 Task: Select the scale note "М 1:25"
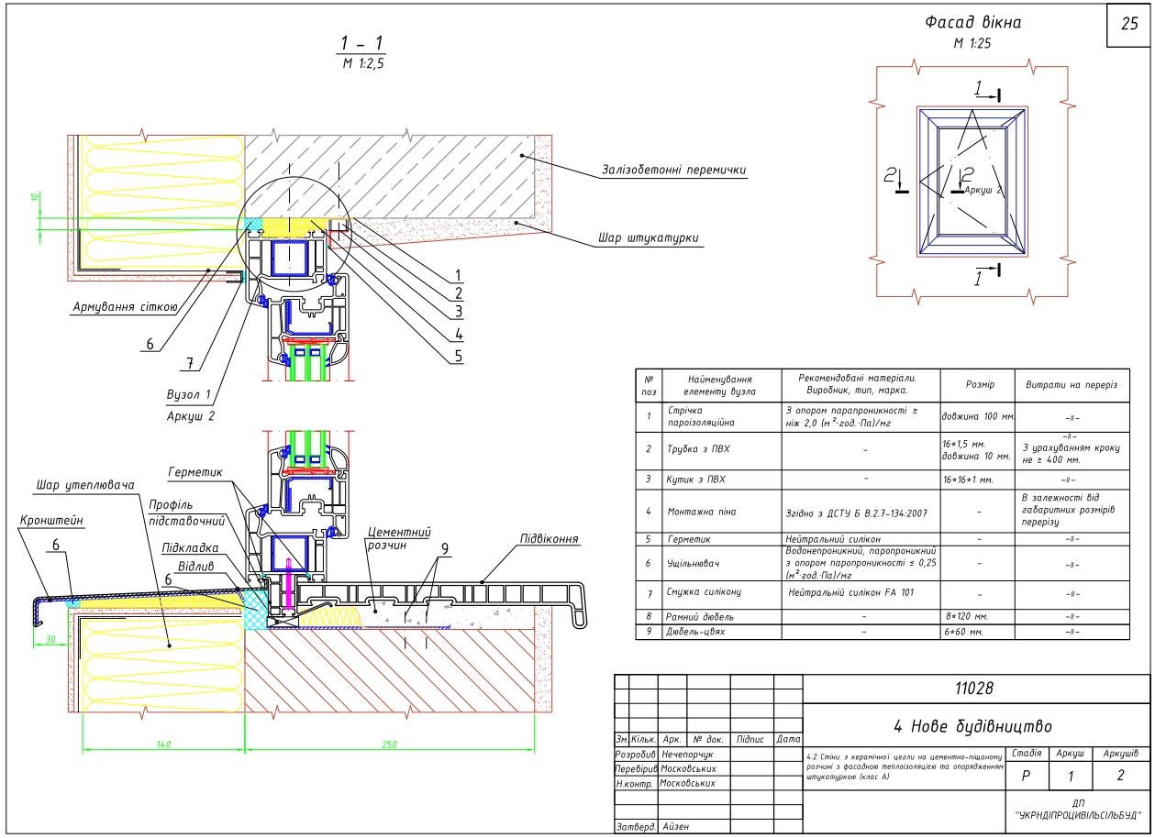pyautogui.click(x=973, y=43)
